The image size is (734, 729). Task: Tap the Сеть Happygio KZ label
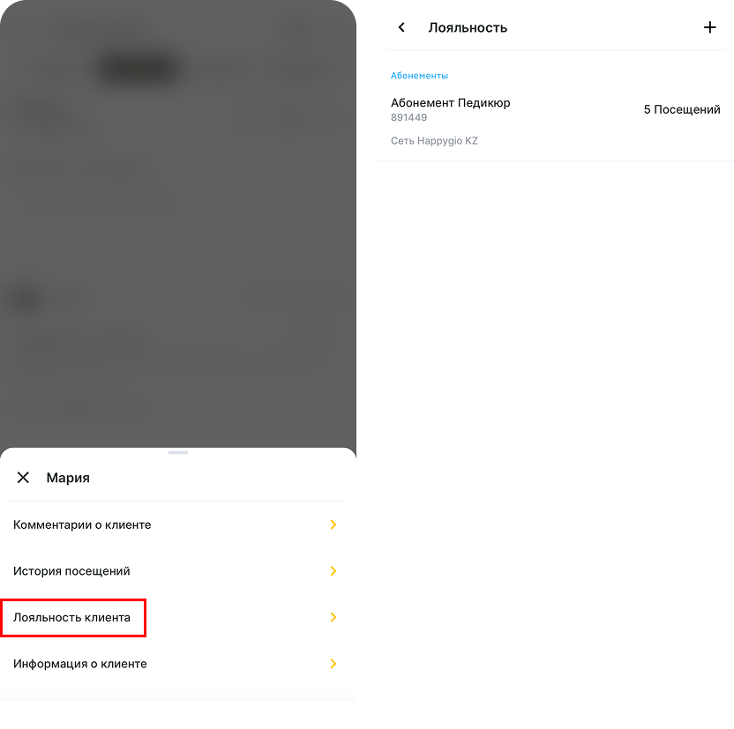click(x=434, y=141)
